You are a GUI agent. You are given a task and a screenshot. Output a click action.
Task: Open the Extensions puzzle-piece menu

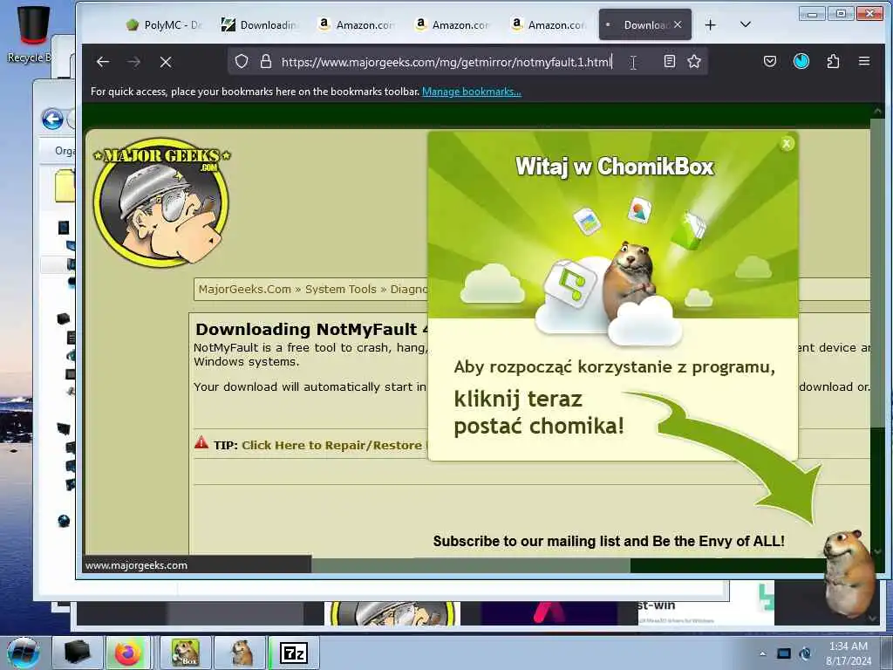(833, 62)
